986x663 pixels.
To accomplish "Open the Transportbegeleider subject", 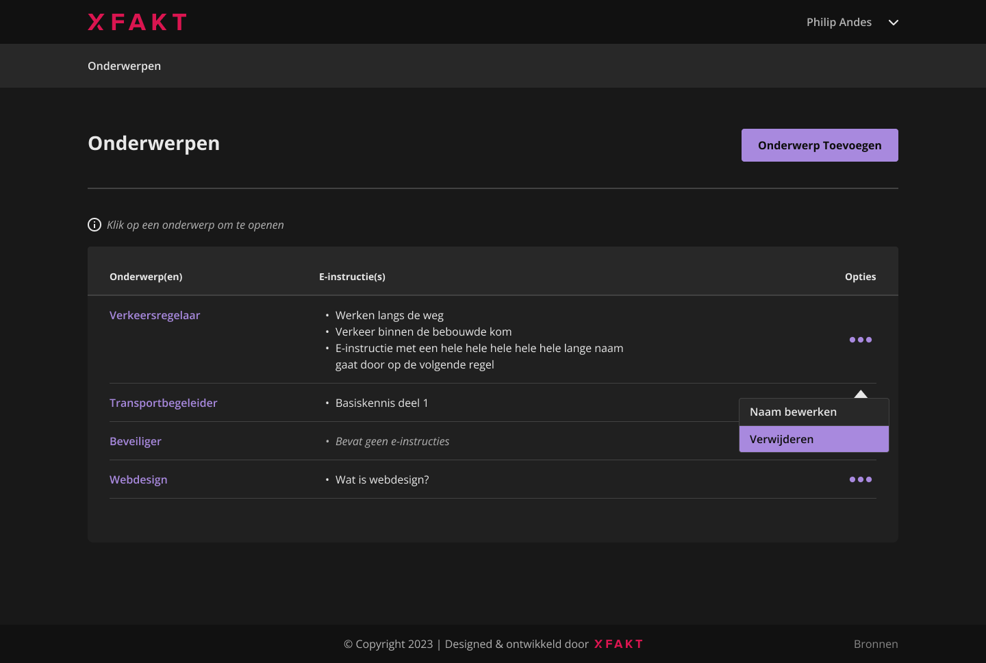I will coord(164,403).
